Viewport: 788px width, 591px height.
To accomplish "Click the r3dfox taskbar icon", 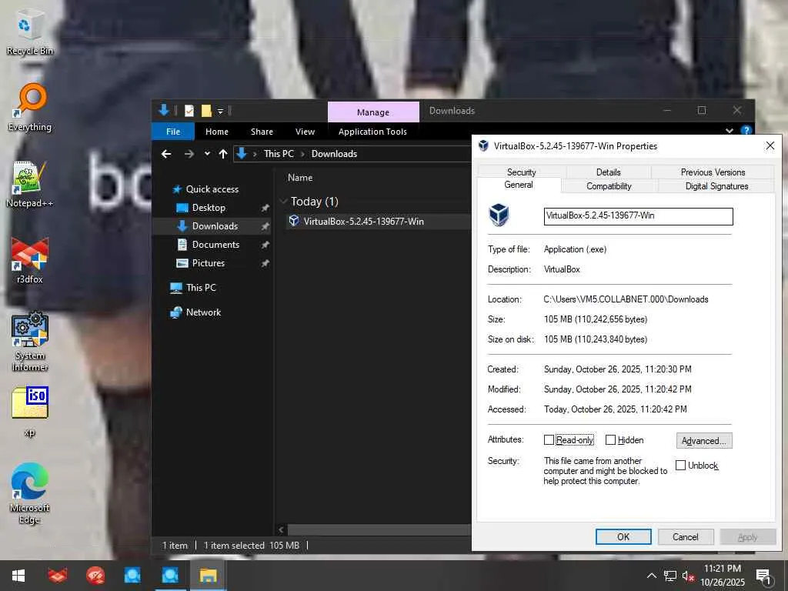I will [57, 576].
